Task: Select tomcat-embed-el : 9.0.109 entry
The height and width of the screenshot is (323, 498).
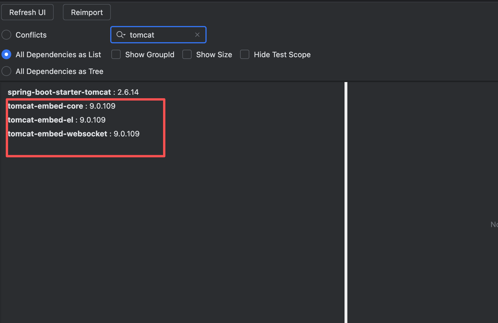Action: pos(57,120)
